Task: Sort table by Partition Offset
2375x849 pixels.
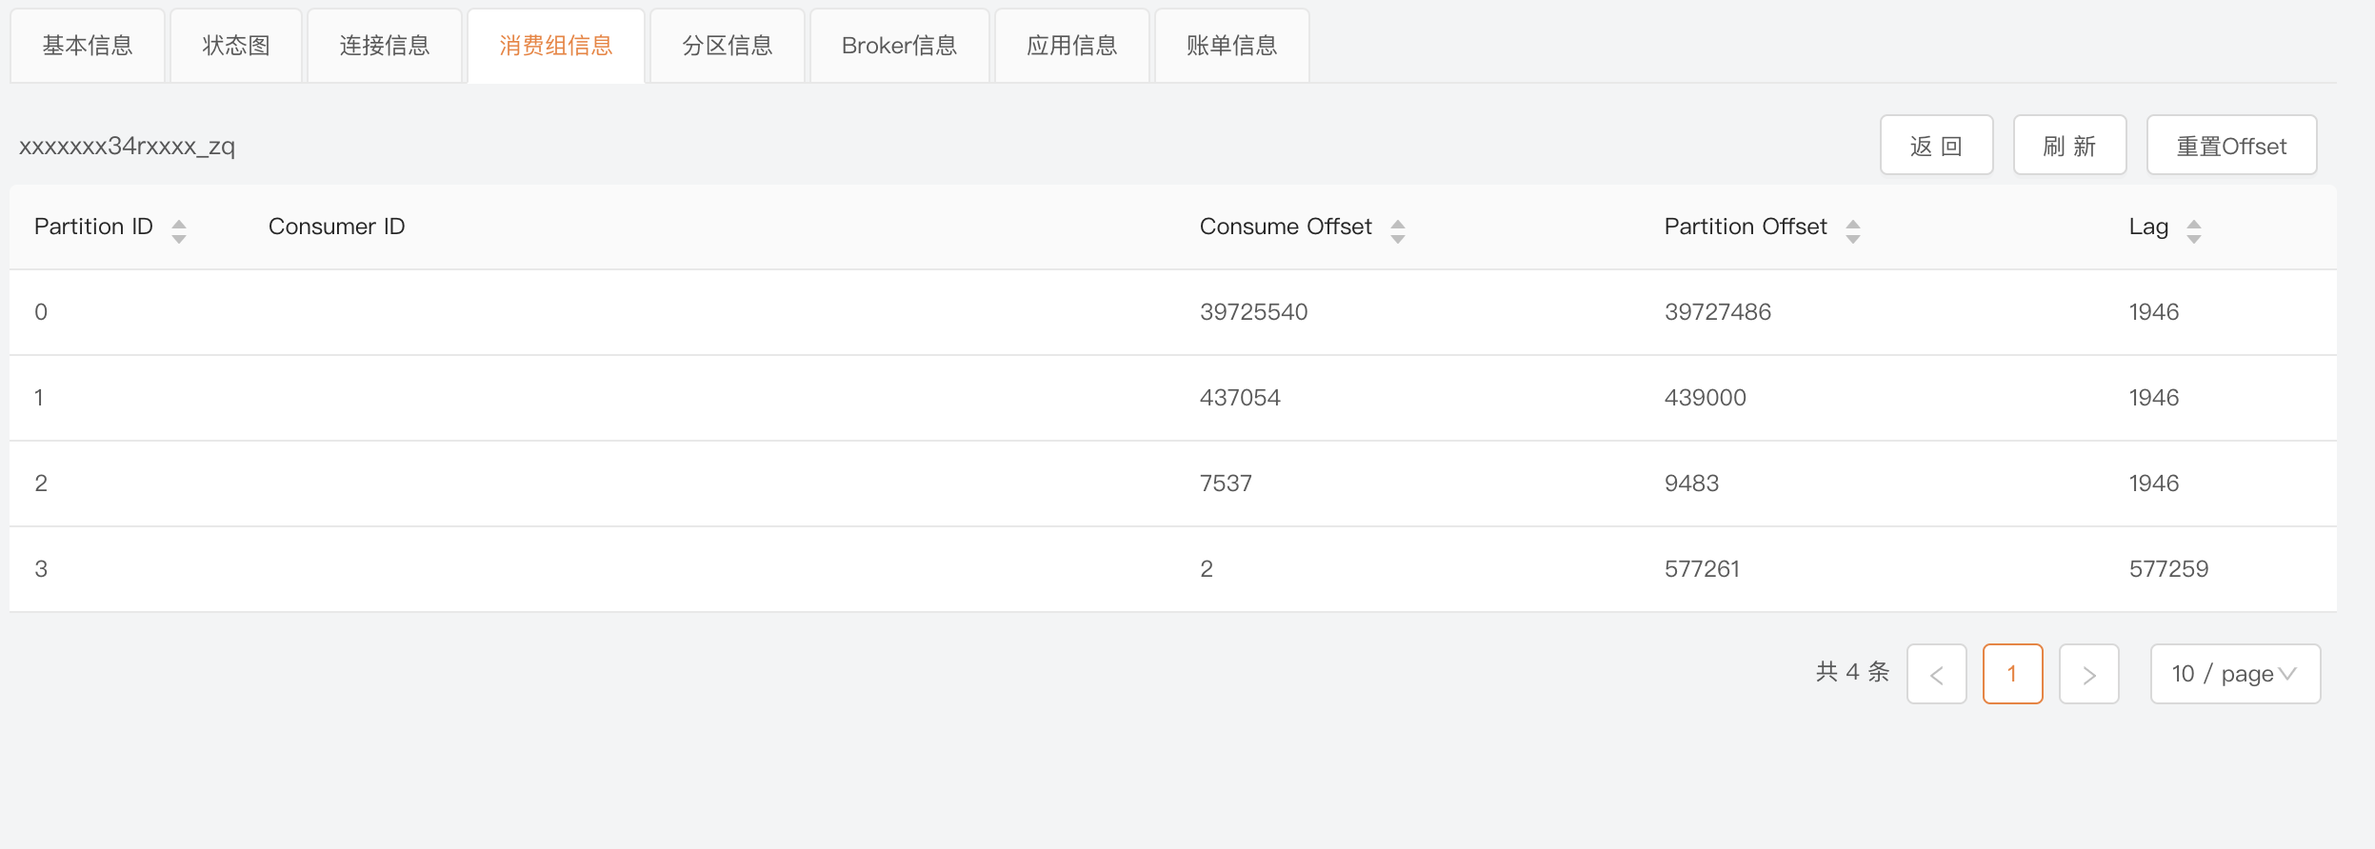Action: pos(1852,230)
